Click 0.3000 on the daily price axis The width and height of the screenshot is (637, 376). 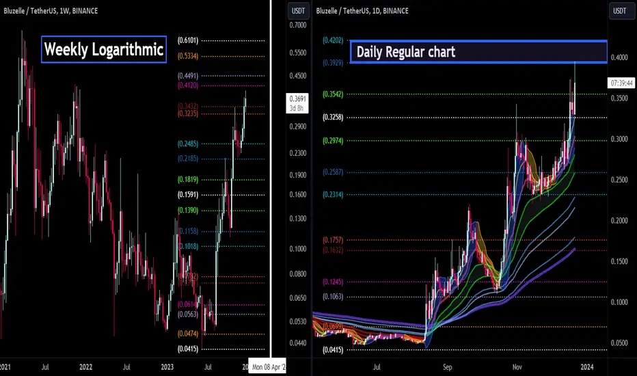tap(619, 139)
